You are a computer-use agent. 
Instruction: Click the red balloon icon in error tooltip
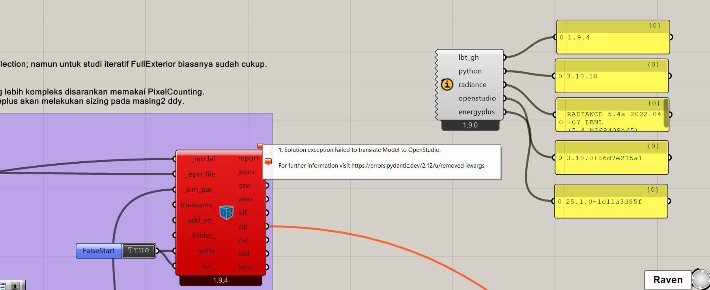click(268, 162)
